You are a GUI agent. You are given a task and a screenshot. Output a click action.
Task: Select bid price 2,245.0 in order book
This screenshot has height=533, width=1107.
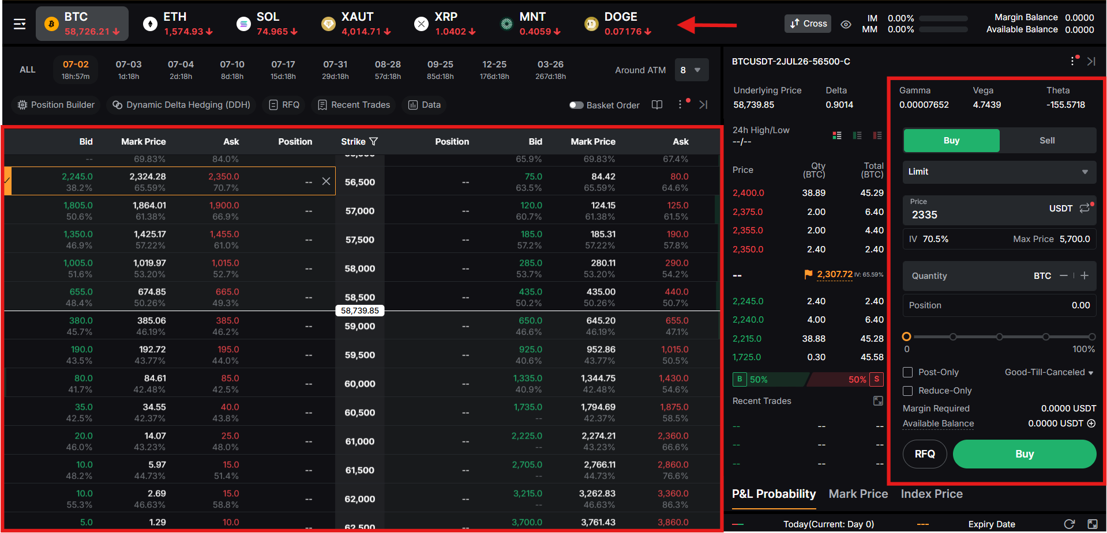[748, 301]
